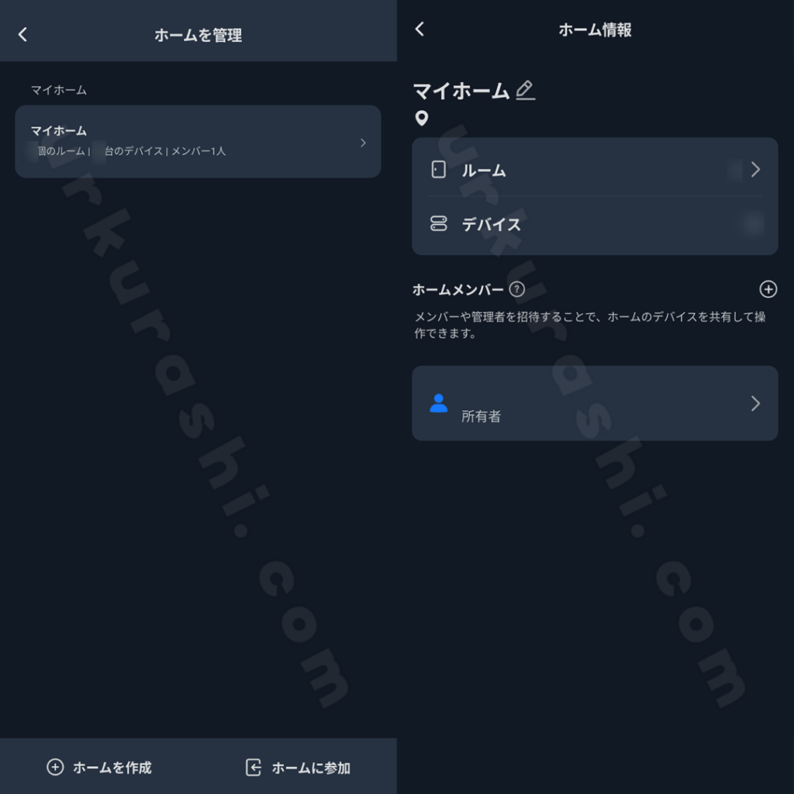Tap the help question mark next to ホームメンバー
794x794 pixels.
516,289
